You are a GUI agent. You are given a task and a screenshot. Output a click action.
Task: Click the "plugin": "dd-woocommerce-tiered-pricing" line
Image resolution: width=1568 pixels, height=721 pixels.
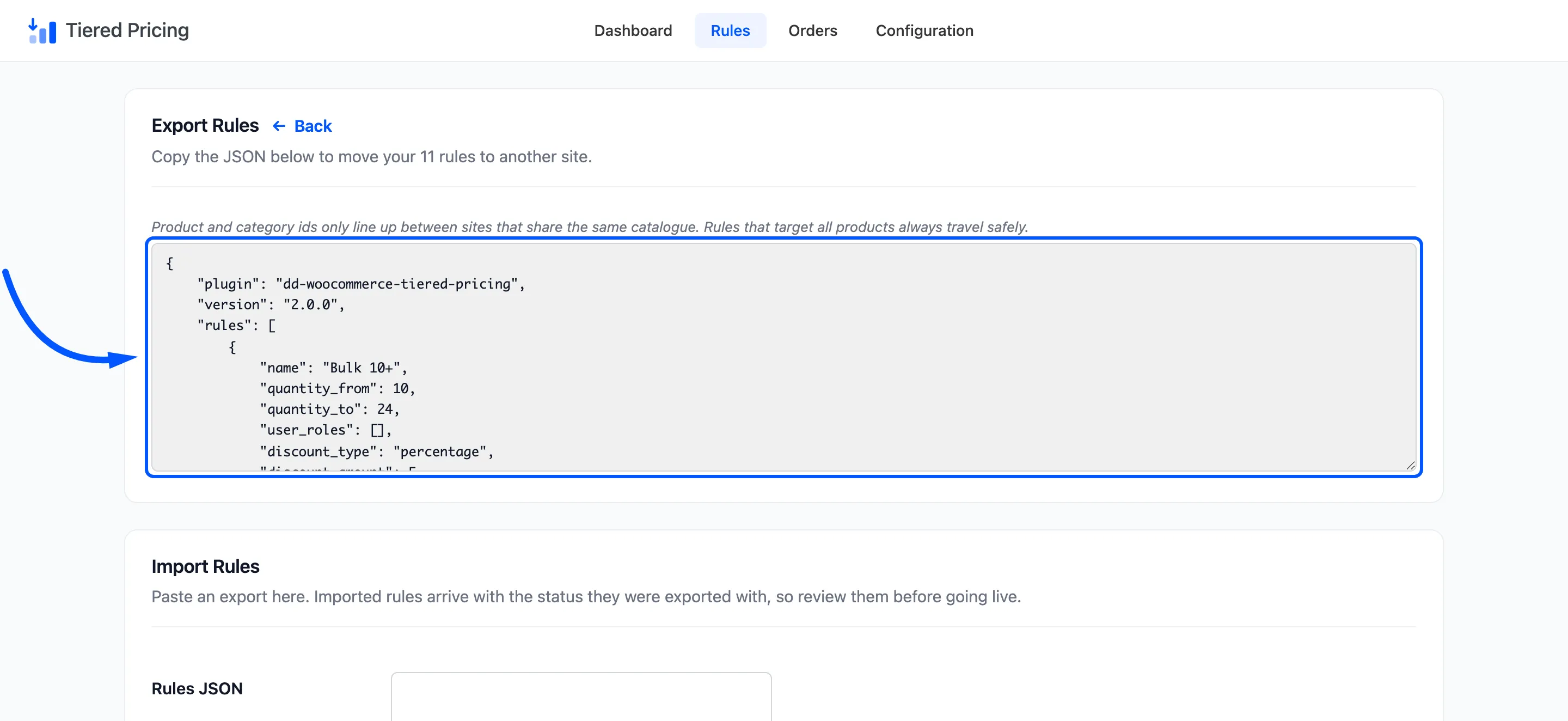click(x=361, y=284)
